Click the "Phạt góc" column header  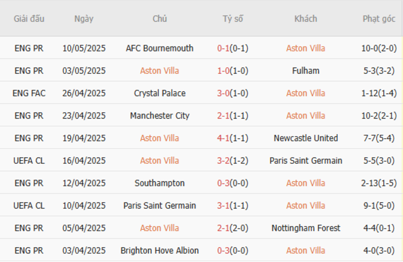(379, 19)
